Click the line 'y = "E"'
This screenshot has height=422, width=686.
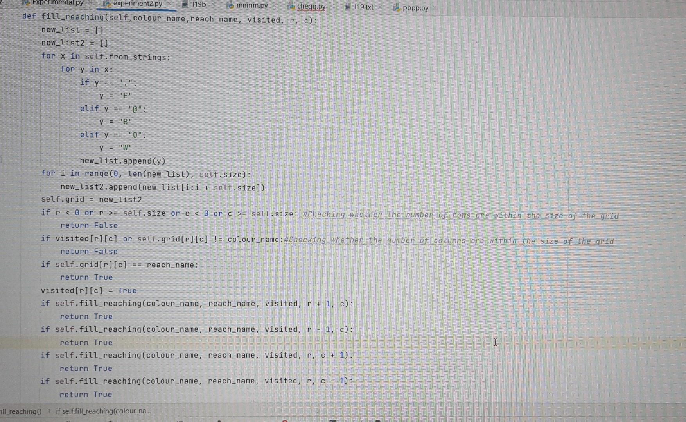tap(115, 96)
